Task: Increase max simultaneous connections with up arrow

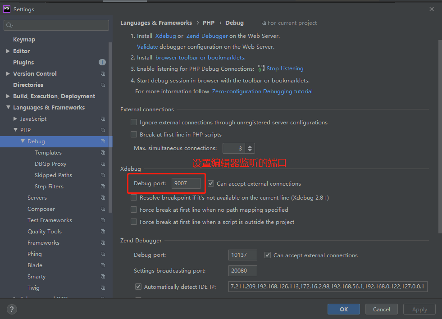Action: point(250,146)
